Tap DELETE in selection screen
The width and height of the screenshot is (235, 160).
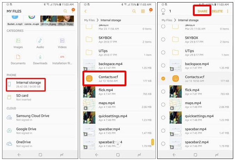coord(217,11)
